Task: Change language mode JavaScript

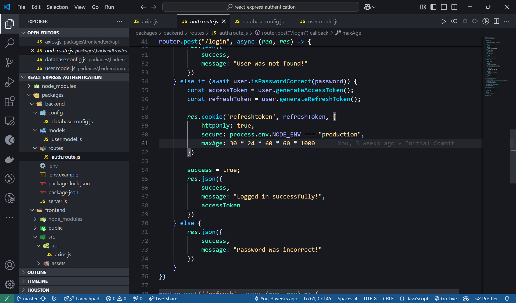Action: point(417,298)
